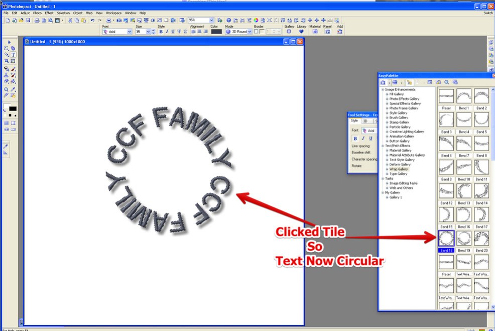The height and width of the screenshot is (331, 495).
Task: Select the Pick (arrow) tool
Action: coord(9,42)
